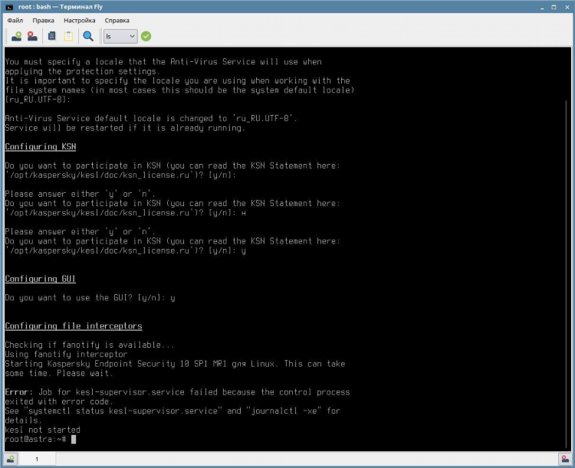575x468 pixels.
Task: Click the '[ru_RU.UTF-8]:' locale prompt line
Action: coord(38,100)
